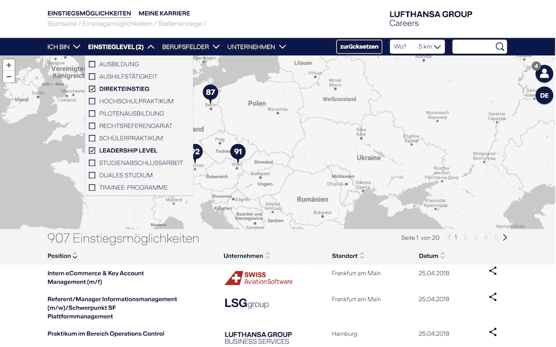Open the Unternehmen filter dropdown
The image size is (556, 347).
[x=256, y=47]
